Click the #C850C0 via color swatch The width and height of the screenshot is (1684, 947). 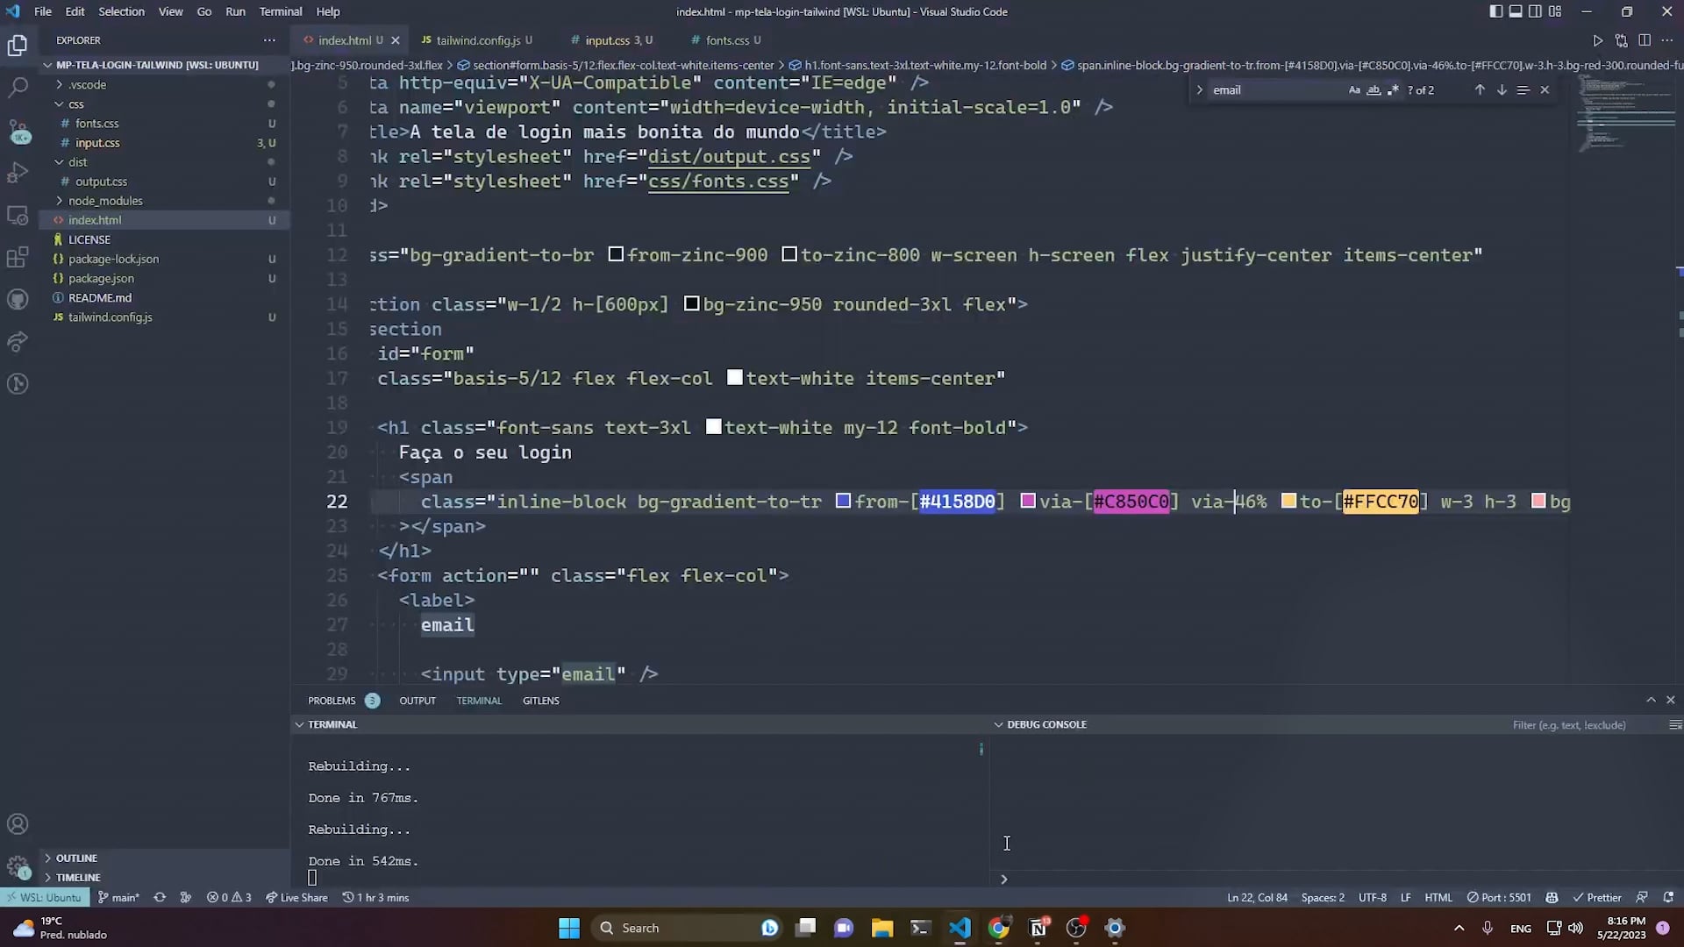(1028, 501)
